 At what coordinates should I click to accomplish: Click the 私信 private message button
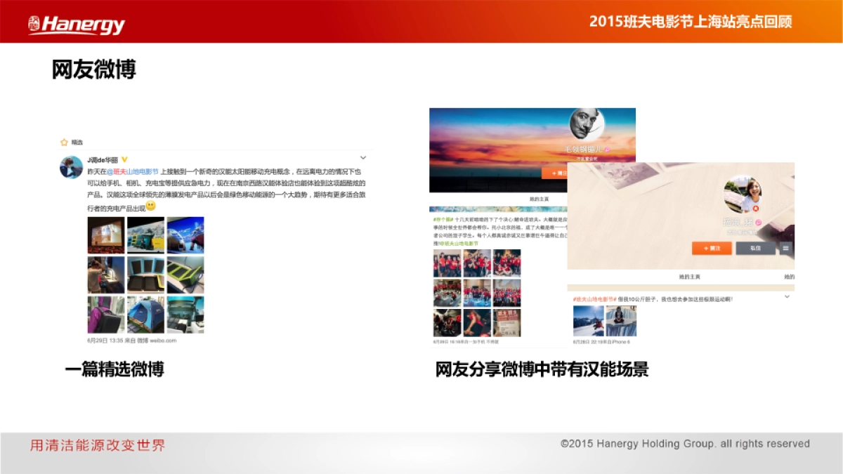click(x=754, y=249)
